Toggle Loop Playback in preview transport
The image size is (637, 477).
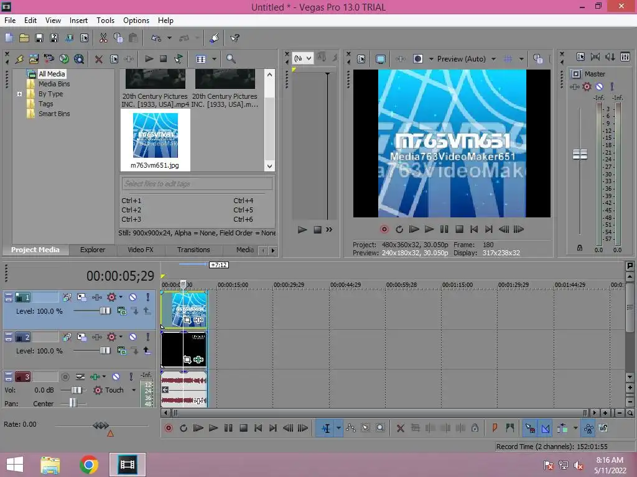click(399, 230)
